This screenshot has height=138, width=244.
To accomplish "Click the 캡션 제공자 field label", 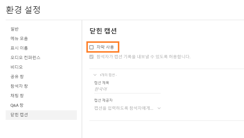I will (x=103, y=100).
